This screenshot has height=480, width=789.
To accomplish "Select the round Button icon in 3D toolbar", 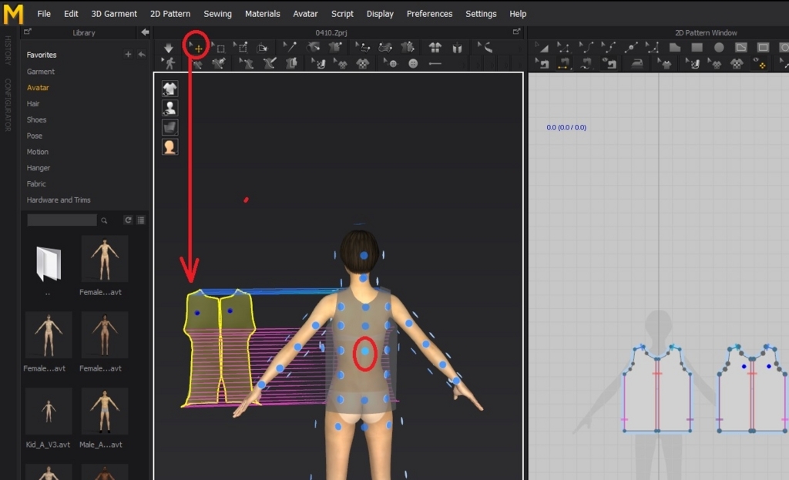I will click(413, 63).
